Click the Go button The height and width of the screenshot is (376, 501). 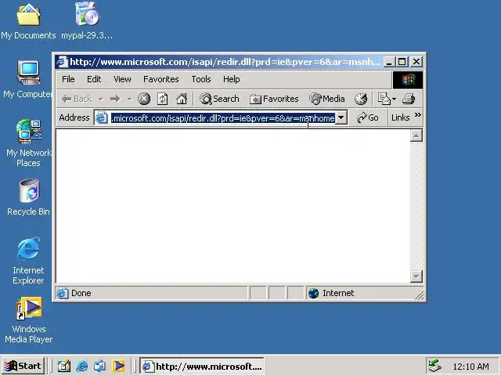point(368,117)
